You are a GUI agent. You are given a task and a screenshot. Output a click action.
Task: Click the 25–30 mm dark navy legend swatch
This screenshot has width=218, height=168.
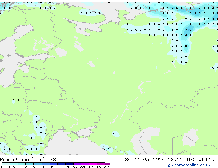[69, 164]
